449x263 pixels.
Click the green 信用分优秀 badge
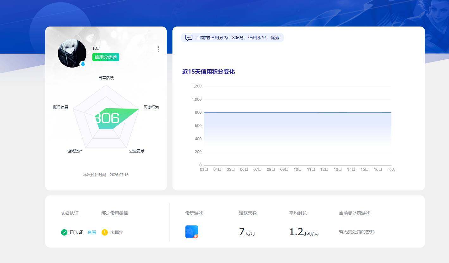106,57
